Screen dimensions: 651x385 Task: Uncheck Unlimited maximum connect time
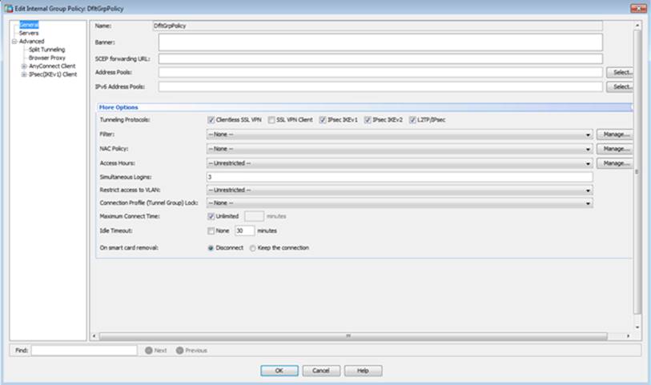pos(211,216)
